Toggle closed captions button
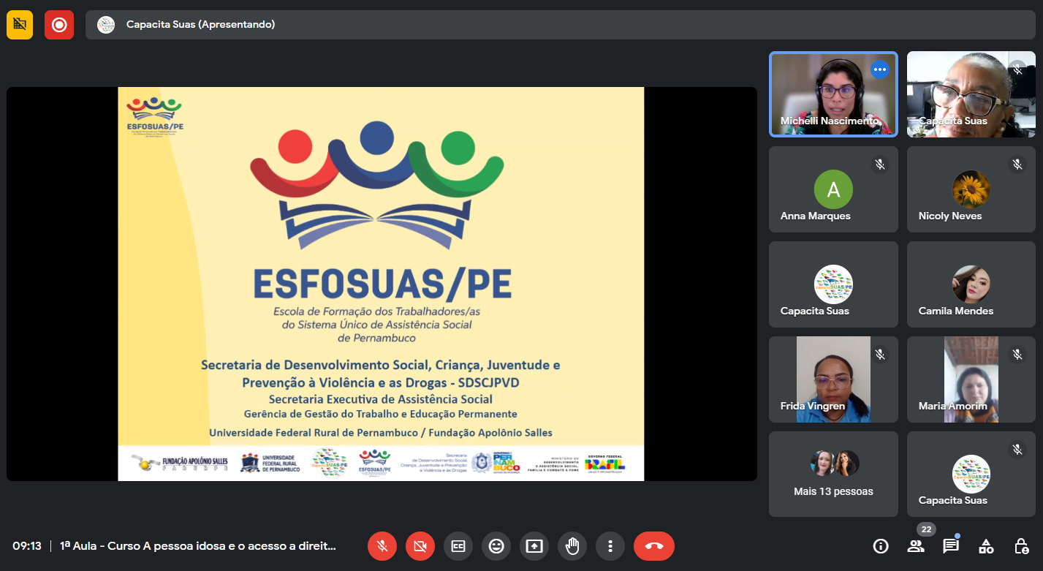Screen dimensions: 1043x571 [x=458, y=546]
